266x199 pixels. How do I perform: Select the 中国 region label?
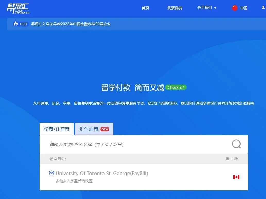click(244, 8)
